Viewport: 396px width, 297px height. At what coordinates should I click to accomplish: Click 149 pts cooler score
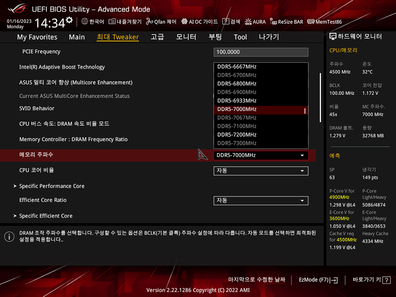370,177
